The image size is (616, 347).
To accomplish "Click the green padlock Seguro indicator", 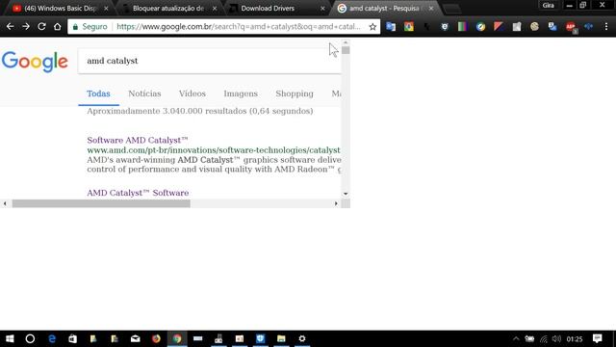I will click(90, 27).
